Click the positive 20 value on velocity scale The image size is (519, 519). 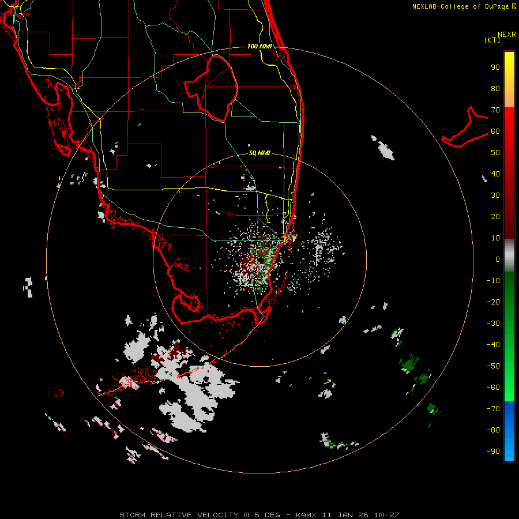pos(495,216)
